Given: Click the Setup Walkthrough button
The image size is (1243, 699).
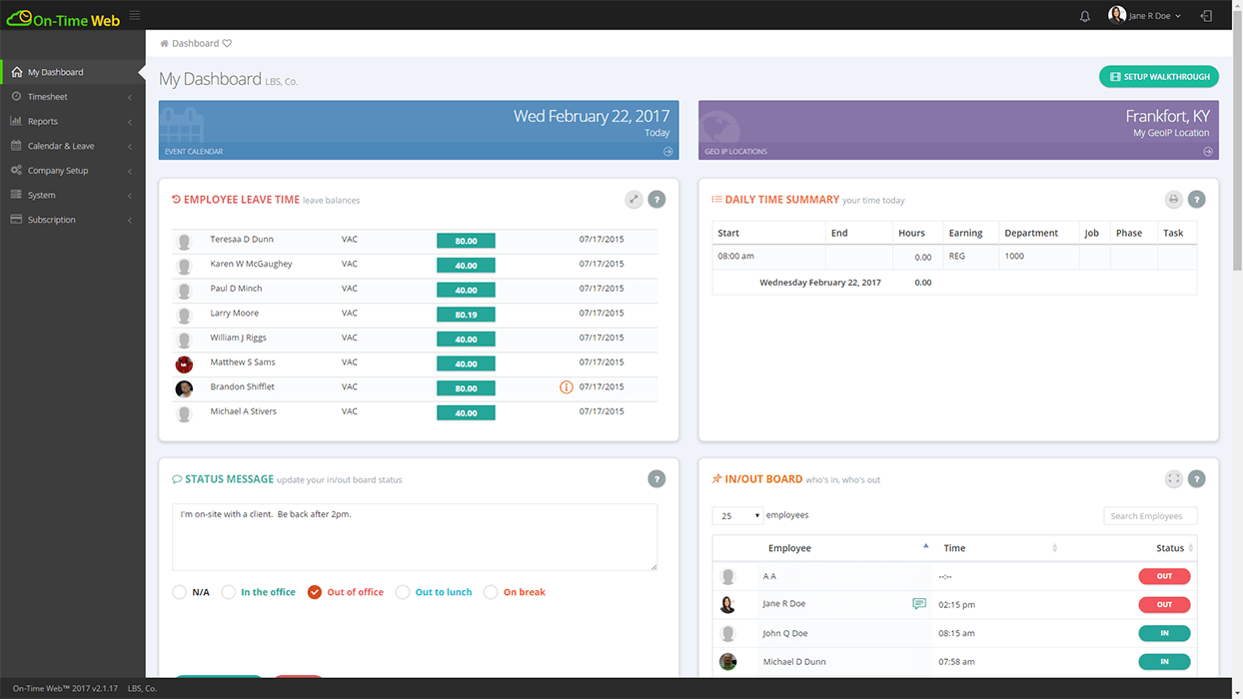Looking at the screenshot, I should click(1158, 76).
